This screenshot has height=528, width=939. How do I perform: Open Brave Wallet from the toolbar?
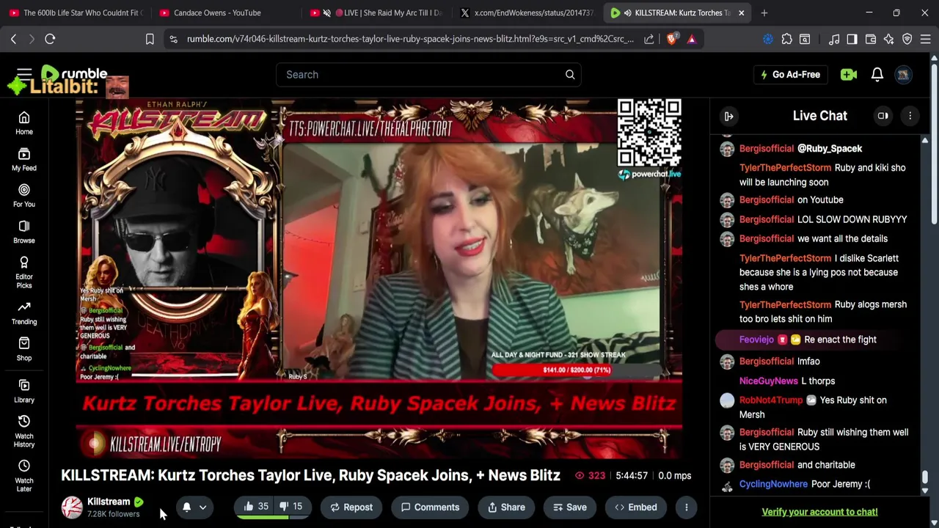click(871, 39)
